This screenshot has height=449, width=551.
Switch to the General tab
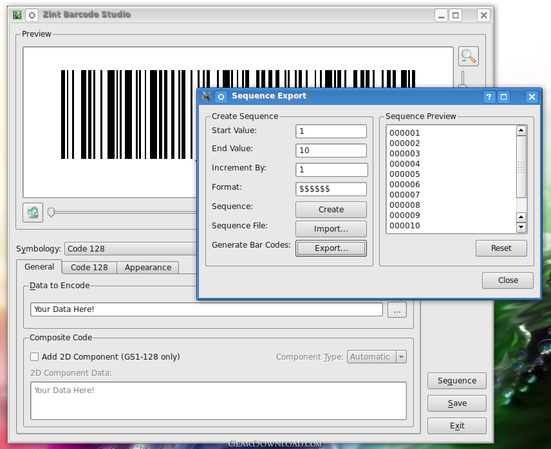(39, 267)
